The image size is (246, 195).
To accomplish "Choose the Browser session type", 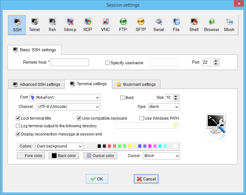I will 212,25.
